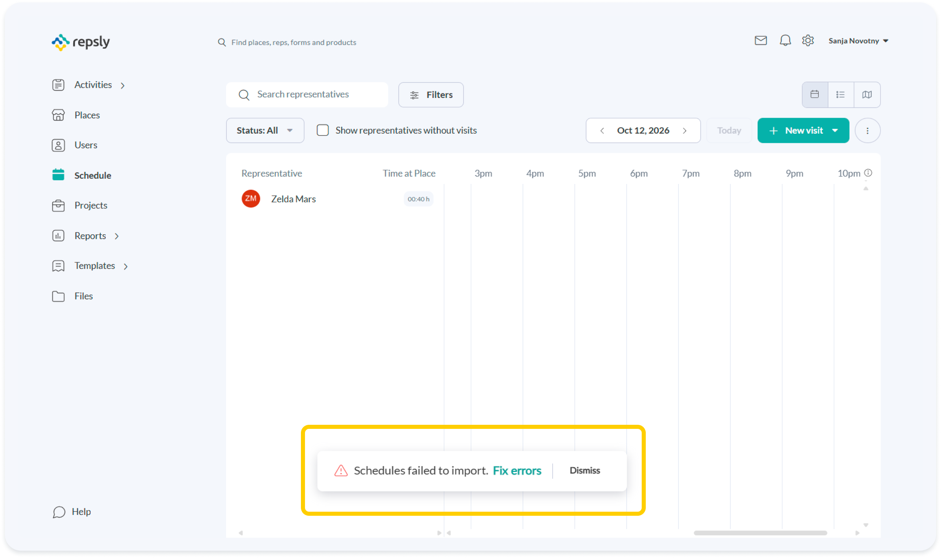Open the Filters button
Screen dimensions: 941x558
click(431, 95)
